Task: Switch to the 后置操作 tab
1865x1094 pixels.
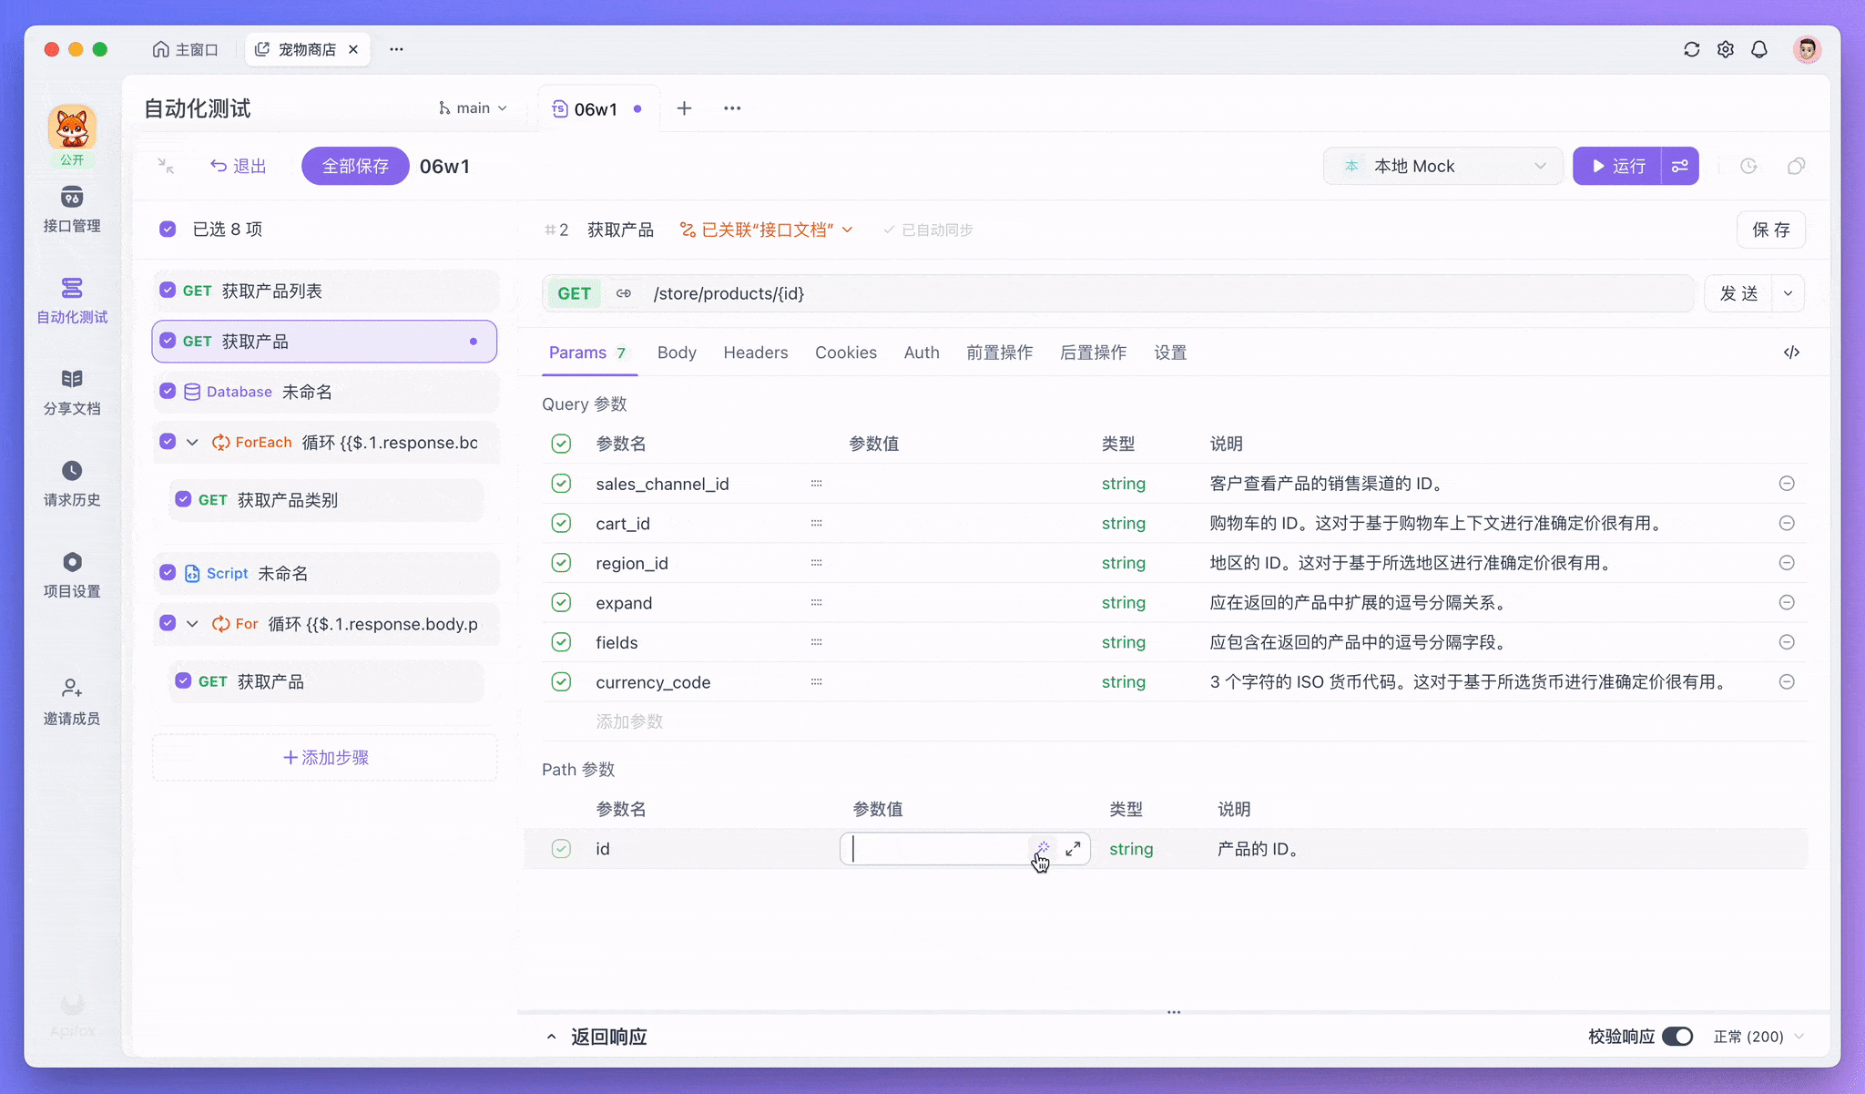Action: click(1093, 353)
